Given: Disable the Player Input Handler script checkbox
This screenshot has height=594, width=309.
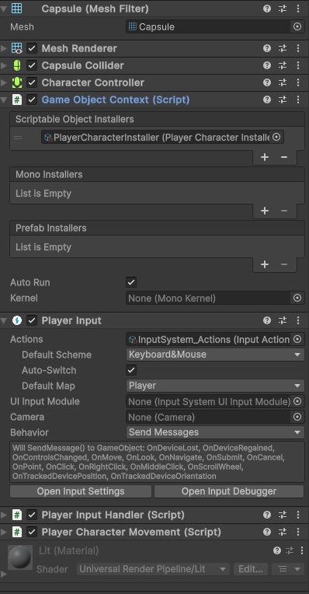Looking at the screenshot, I should [32, 515].
